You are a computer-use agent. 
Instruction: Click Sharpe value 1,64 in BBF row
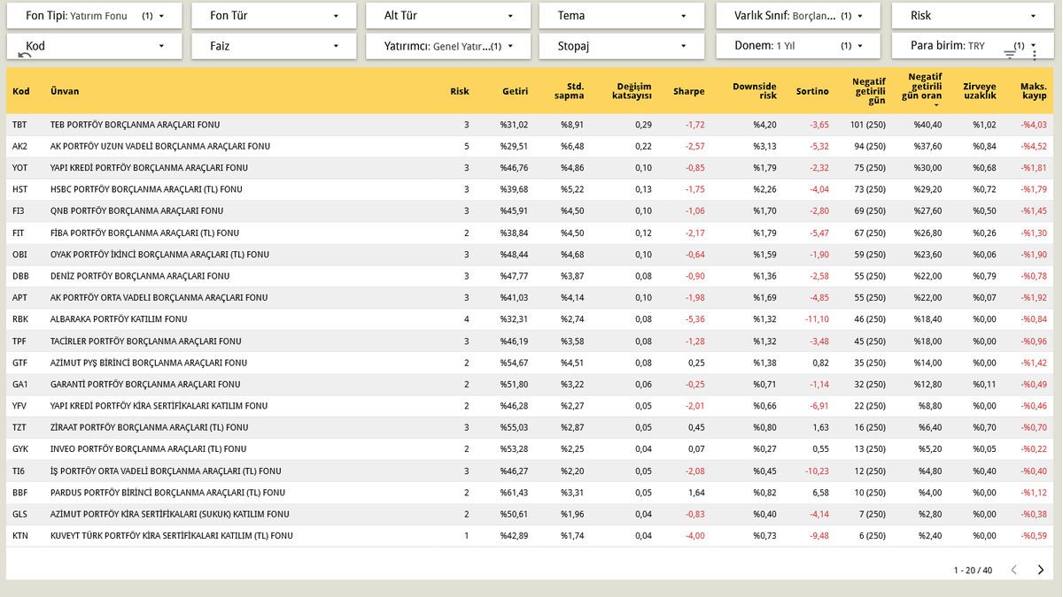click(696, 493)
